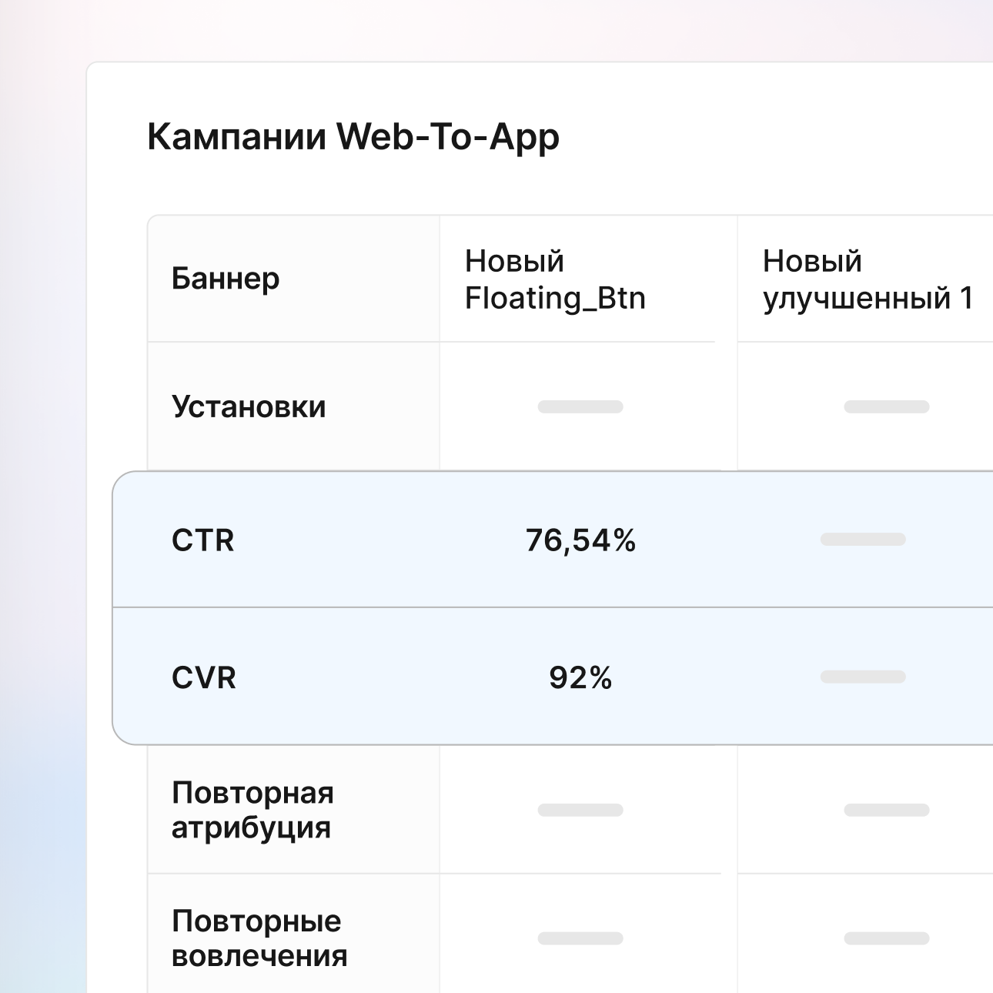Click the Повторные вовлечения row label
This screenshot has width=993, height=993.
[x=259, y=938]
